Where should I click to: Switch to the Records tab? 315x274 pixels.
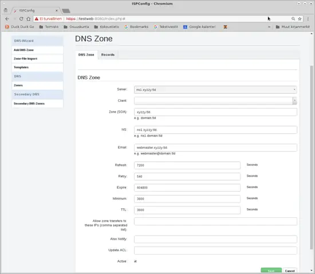click(108, 55)
